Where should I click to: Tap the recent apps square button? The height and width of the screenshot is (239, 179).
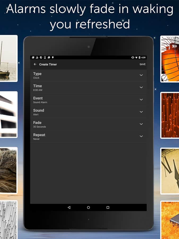pos(108,207)
